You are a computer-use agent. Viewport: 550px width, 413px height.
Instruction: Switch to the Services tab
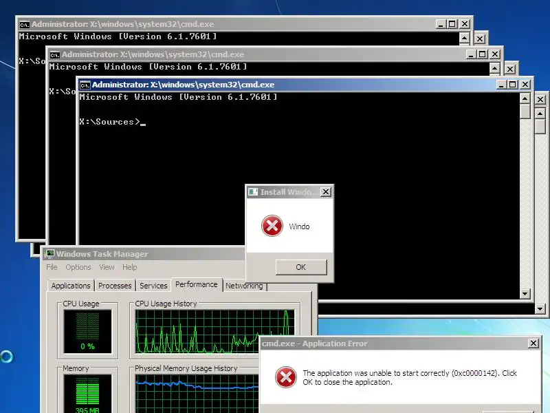[153, 286]
